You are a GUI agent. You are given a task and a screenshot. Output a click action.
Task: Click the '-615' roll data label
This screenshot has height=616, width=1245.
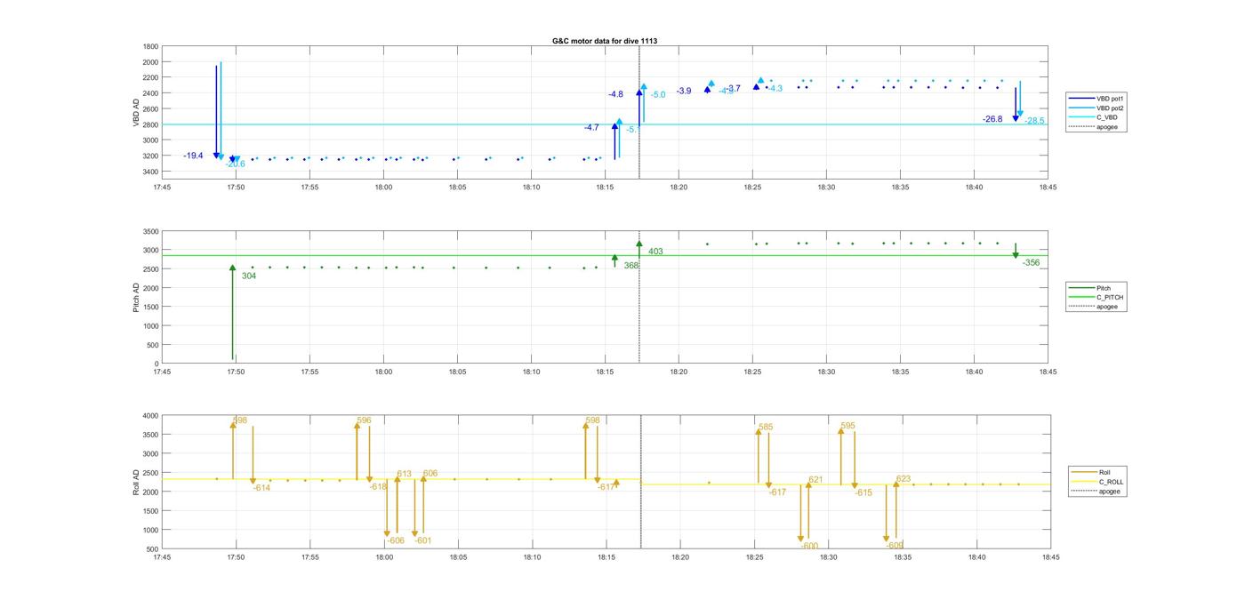863,492
